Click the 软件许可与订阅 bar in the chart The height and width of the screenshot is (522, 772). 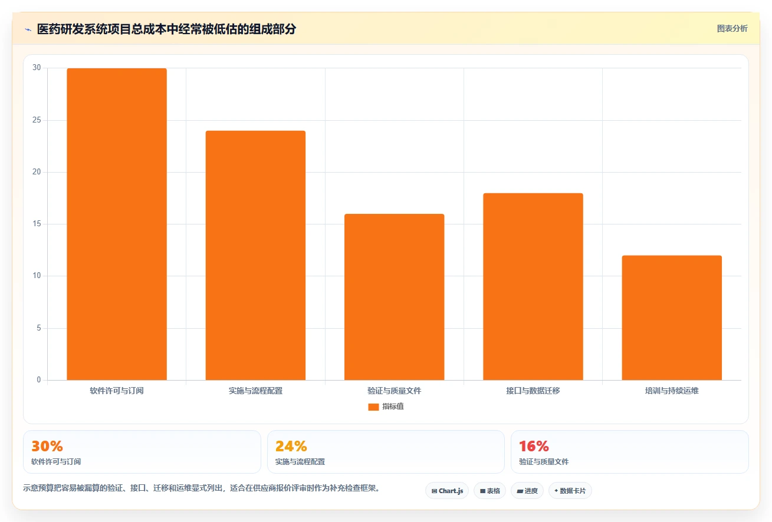(117, 224)
